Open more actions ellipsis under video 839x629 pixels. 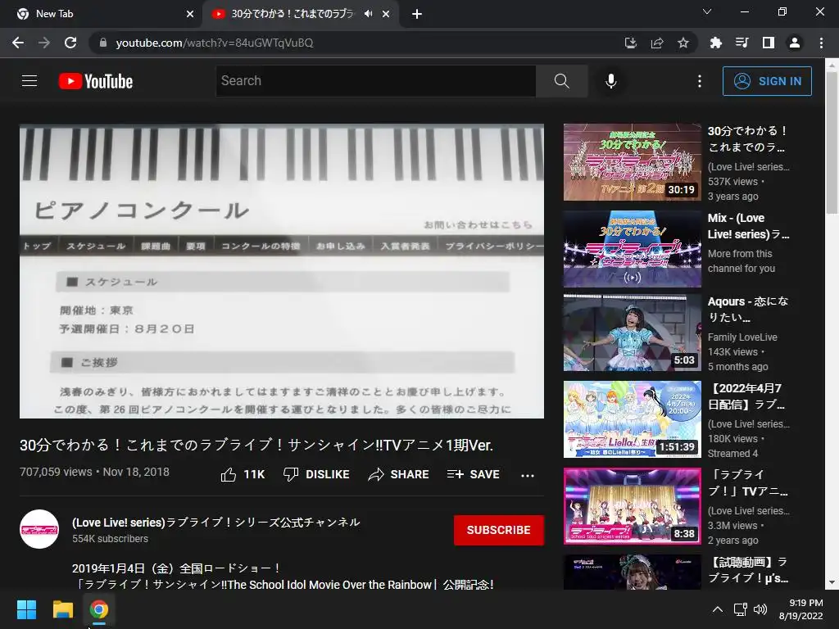pyautogui.click(x=528, y=475)
